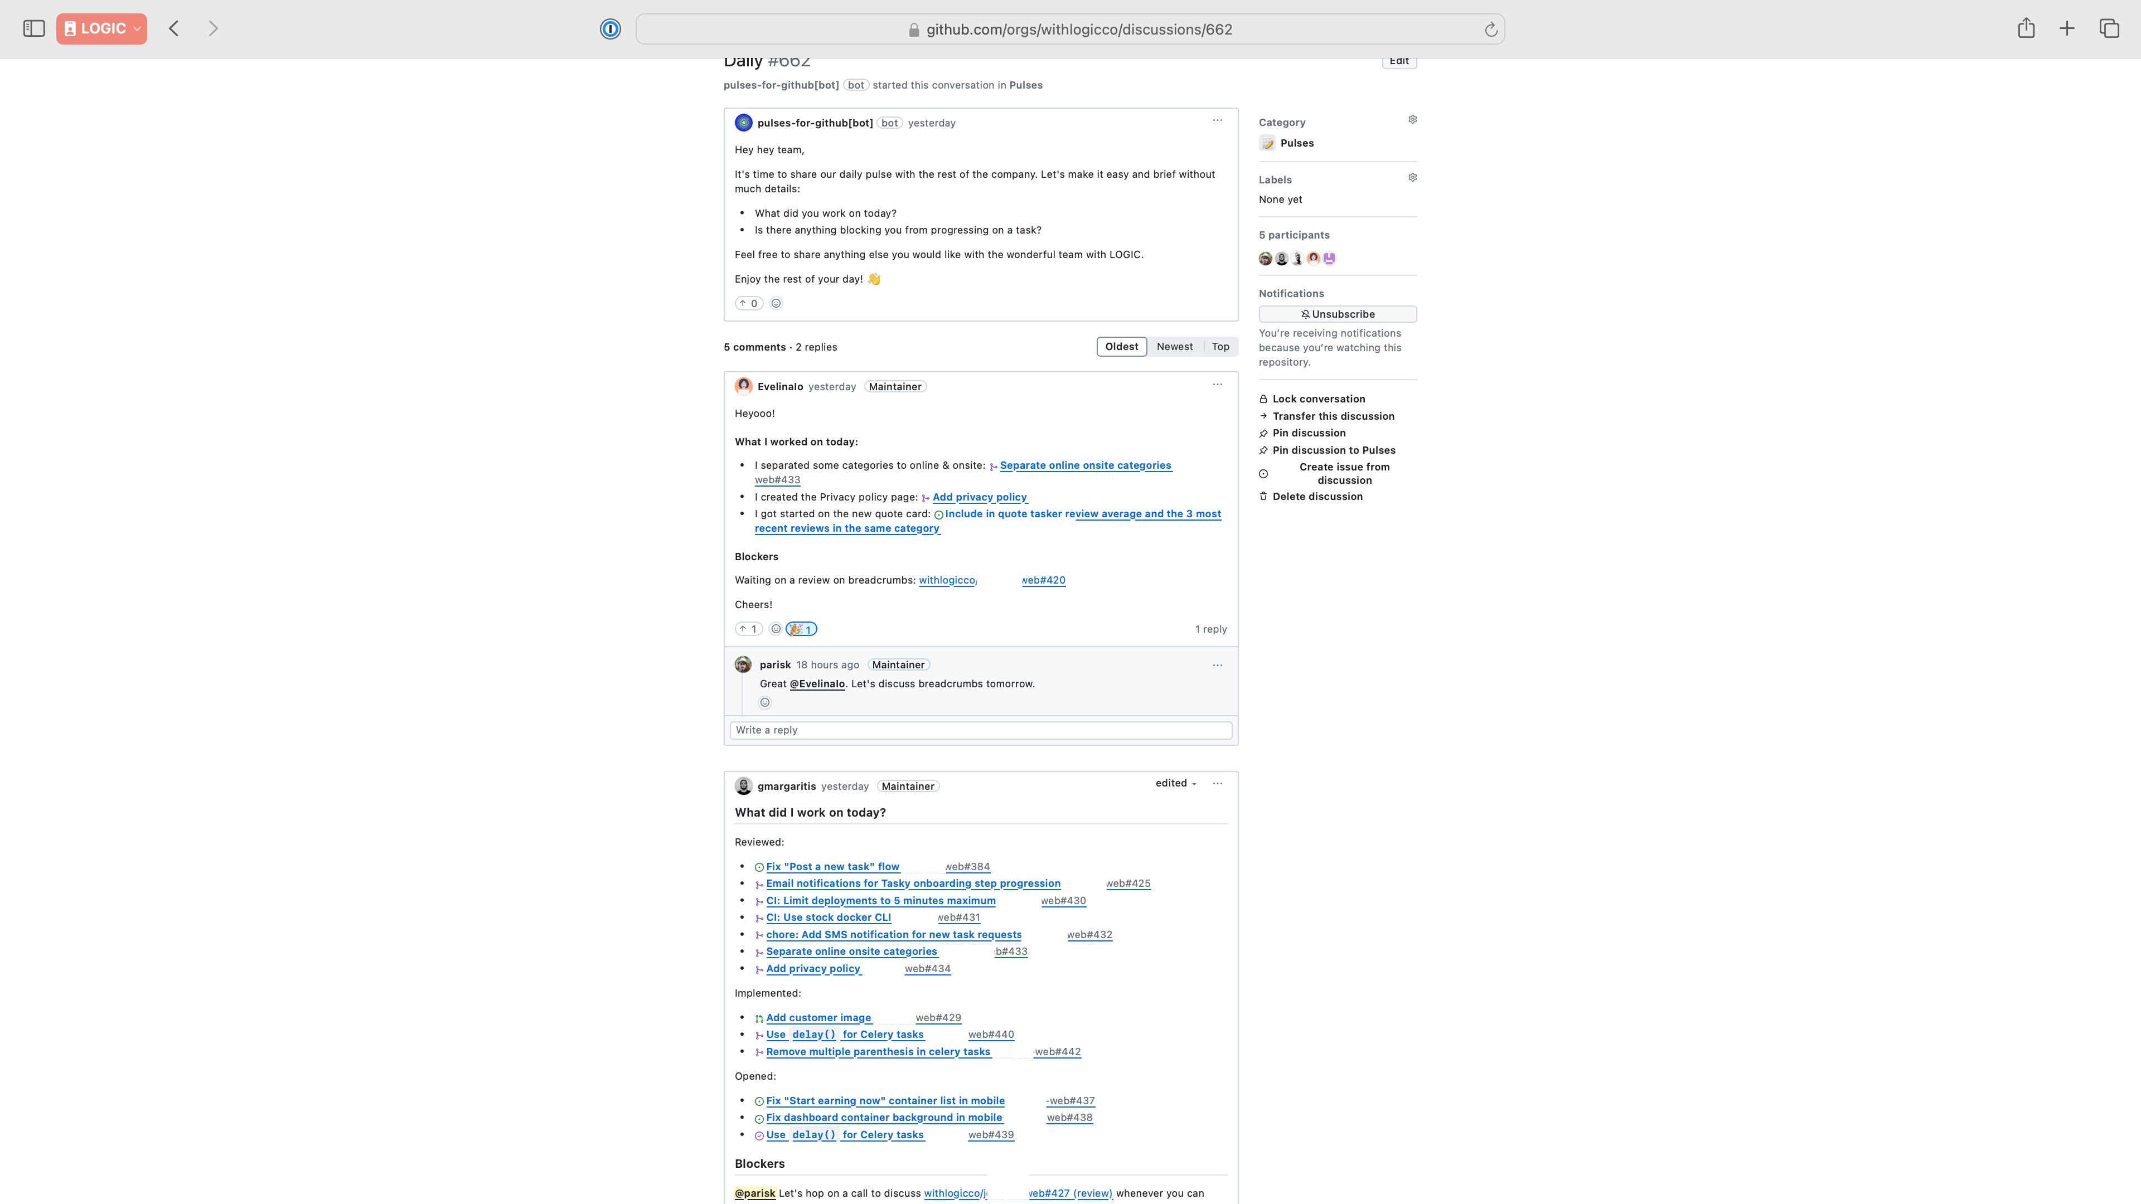Viewport: 2141px width, 1204px height.
Task: Open the 1Password extension icon
Action: 610,29
